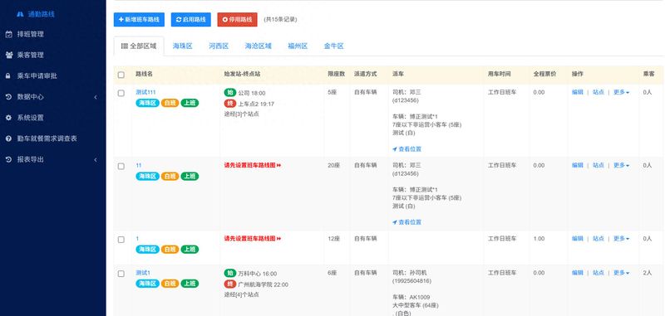Click the 乘客管理 people icon
Image resolution: width=665 pixels, height=316 pixels.
click(8, 55)
